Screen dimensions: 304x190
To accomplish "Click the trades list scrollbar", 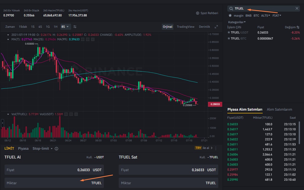I will [299, 133].
